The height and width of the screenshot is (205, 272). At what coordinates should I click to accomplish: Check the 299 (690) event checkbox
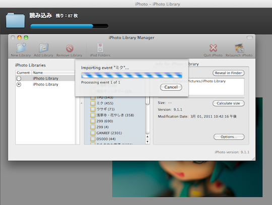[93, 121]
